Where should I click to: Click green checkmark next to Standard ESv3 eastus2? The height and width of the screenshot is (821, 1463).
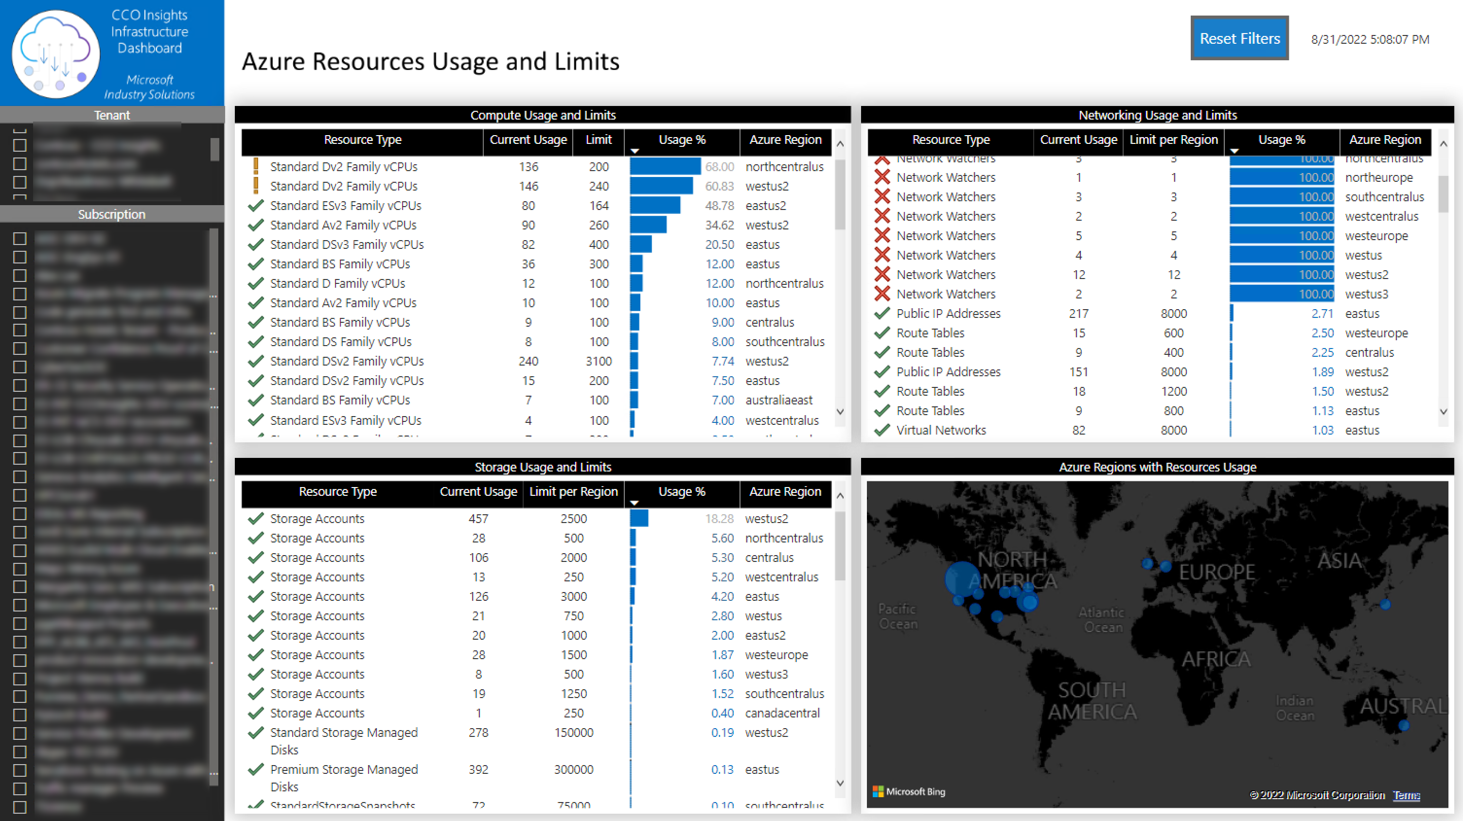pyautogui.click(x=256, y=205)
